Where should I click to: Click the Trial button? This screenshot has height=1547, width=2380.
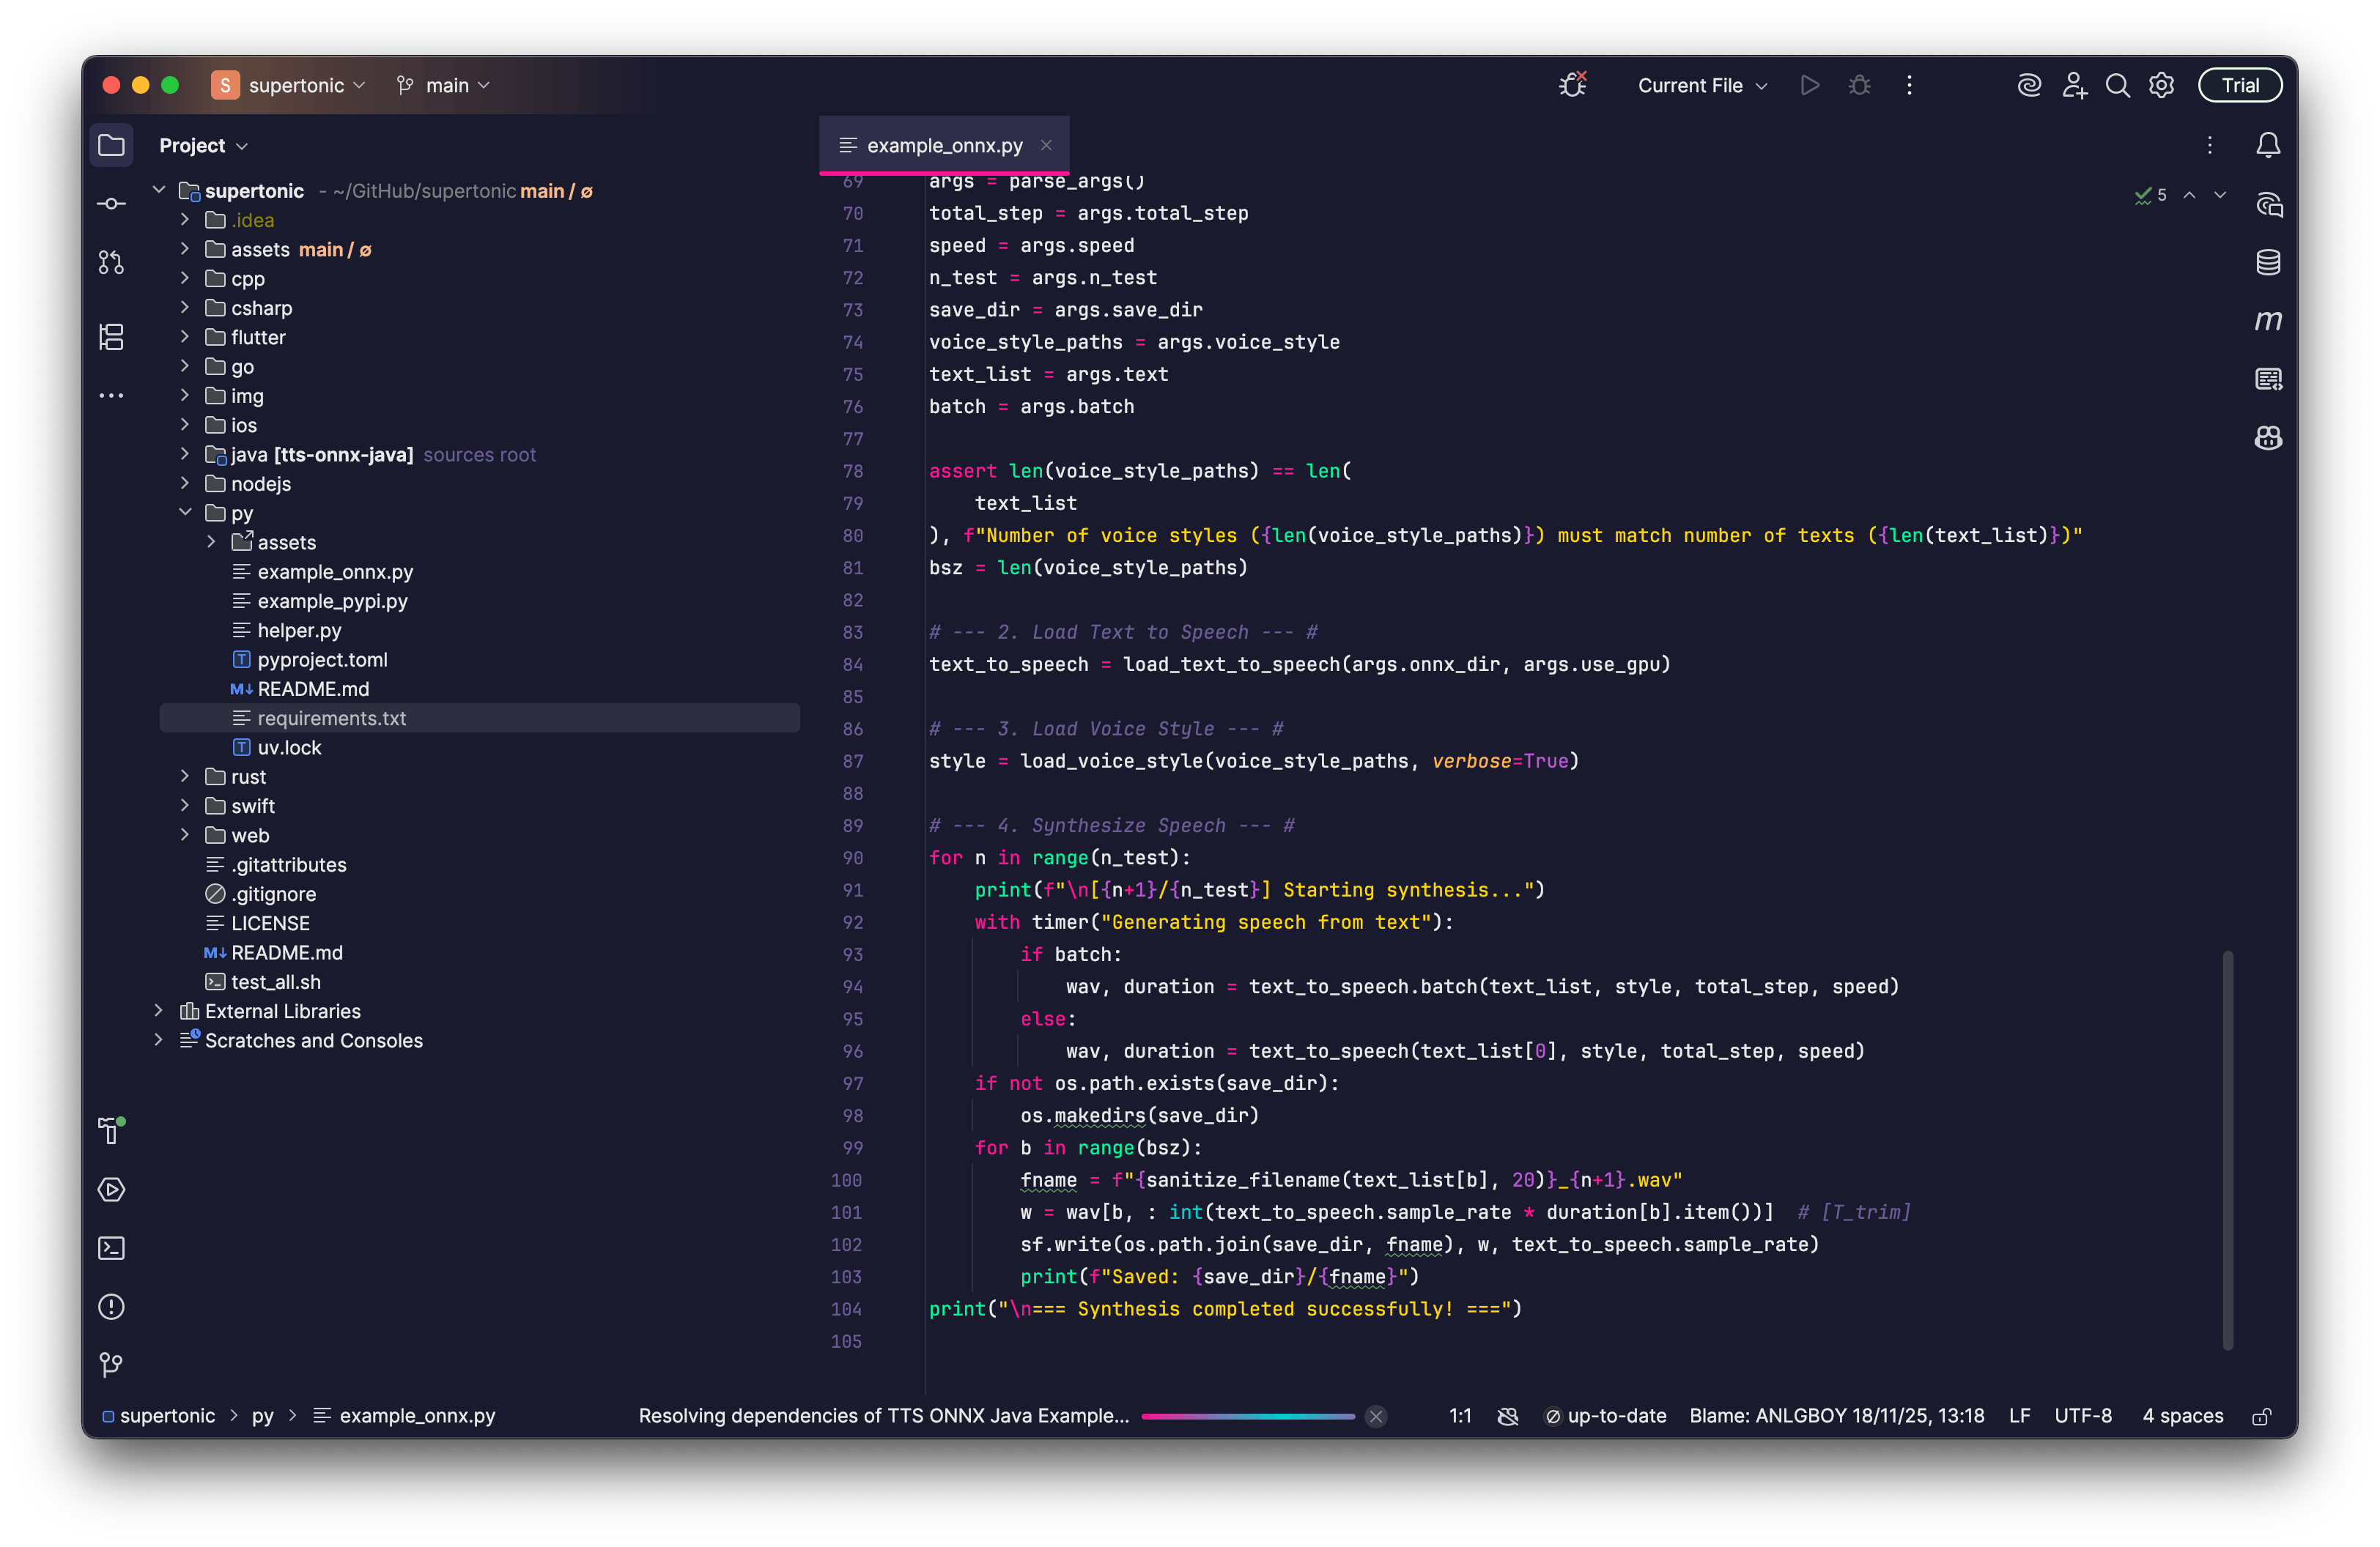coord(2239,86)
